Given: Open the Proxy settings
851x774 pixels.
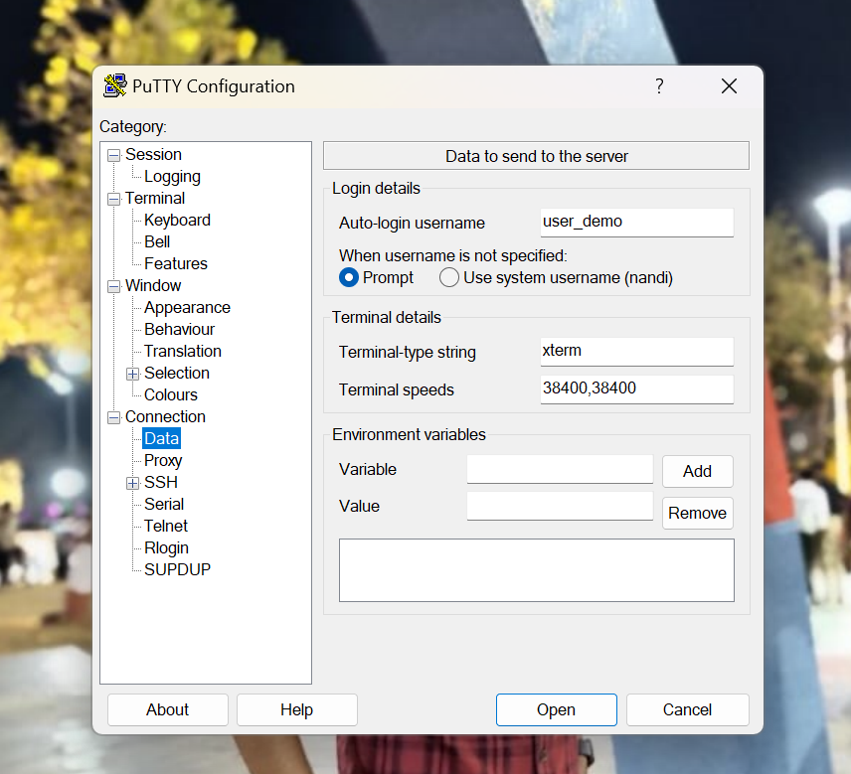Looking at the screenshot, I should pyautogui.click(x=163, y=460).
